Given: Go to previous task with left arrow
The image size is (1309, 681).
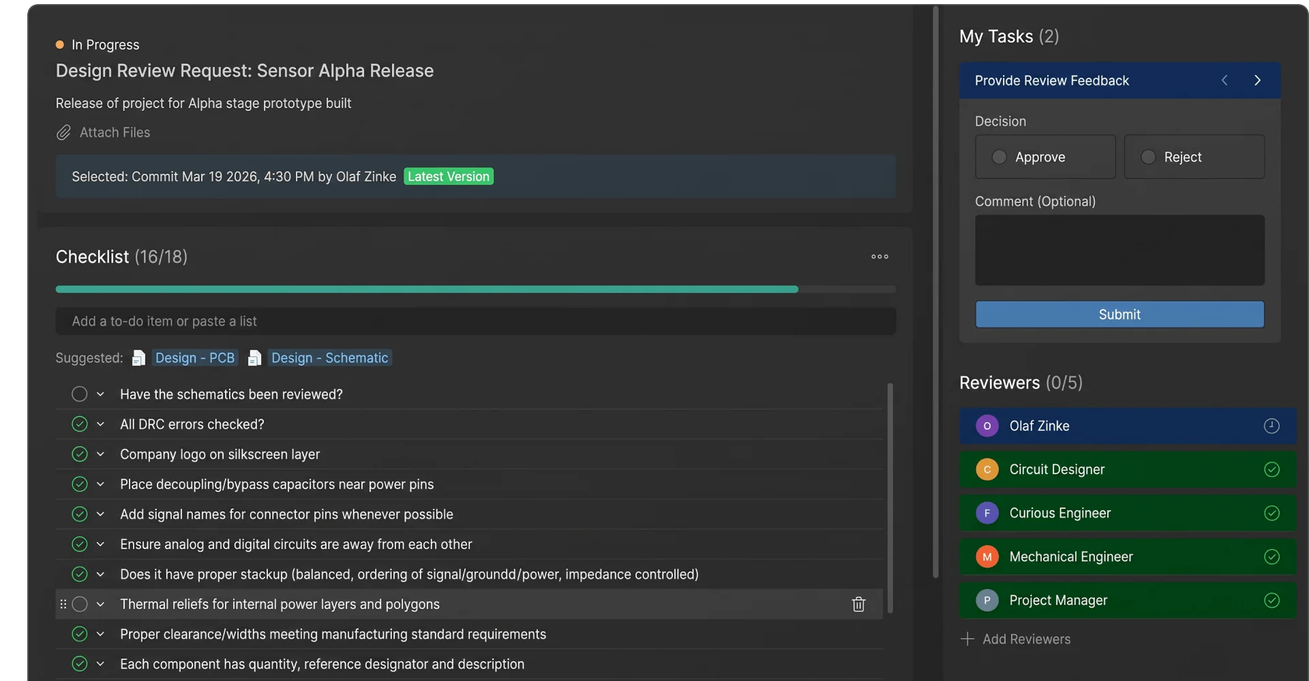Looking at the screenshot, I should tap(1224, 80).
